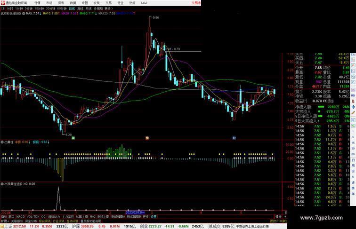Click the 创业 index value 2229.27

tap(155, 226)
